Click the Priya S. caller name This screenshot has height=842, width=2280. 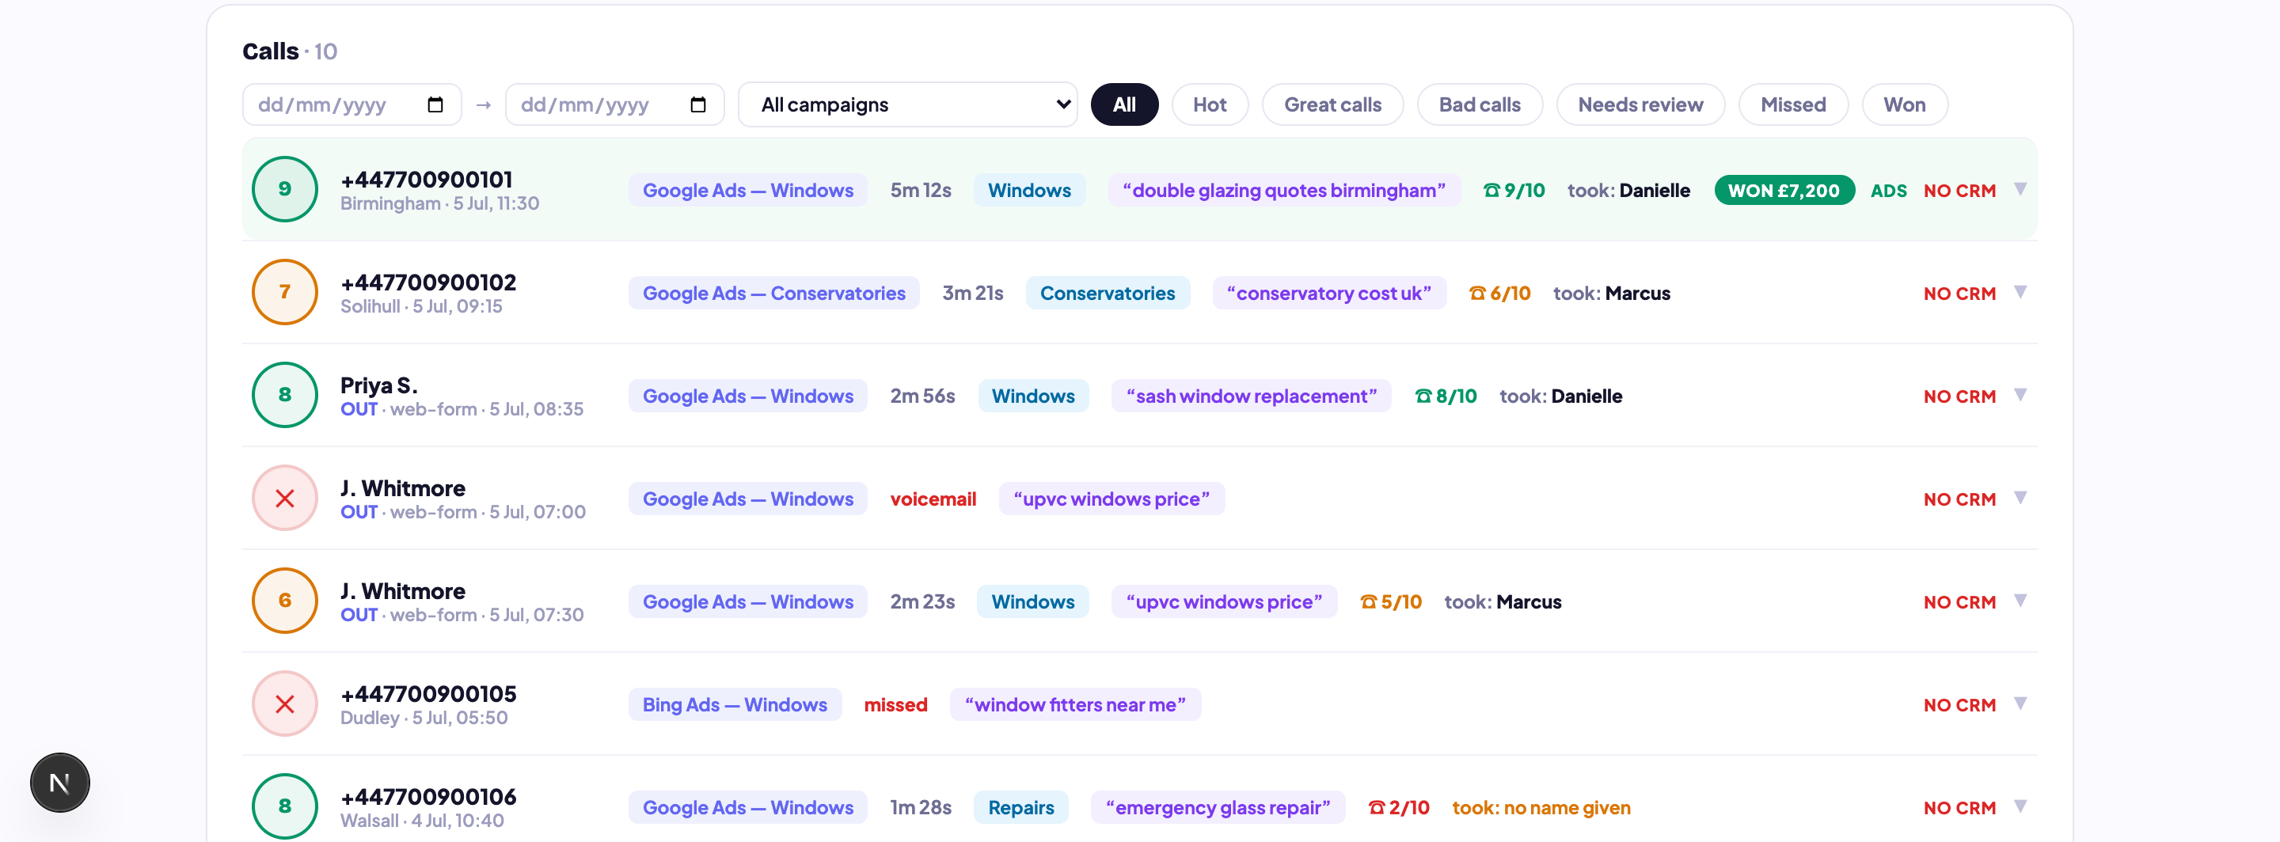coord(379,385)
